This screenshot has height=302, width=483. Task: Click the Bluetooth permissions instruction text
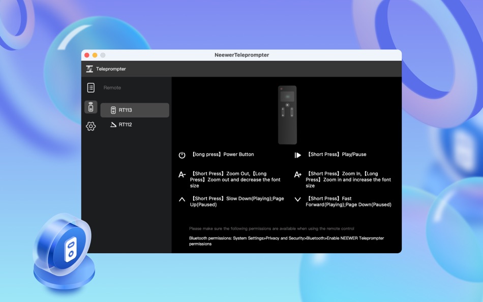click(287, 240)
